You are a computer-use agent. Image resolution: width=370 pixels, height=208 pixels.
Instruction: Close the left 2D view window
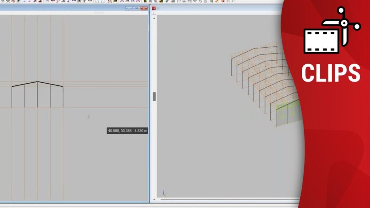[144, 8]
